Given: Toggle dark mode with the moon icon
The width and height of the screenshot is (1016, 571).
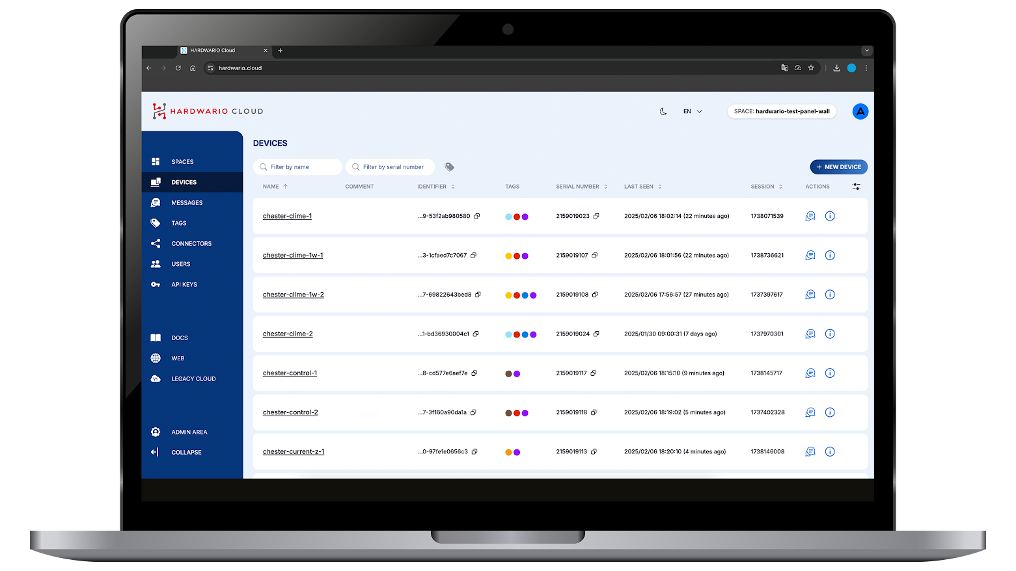Looking at the screenshot, I should tap(663, 111).
